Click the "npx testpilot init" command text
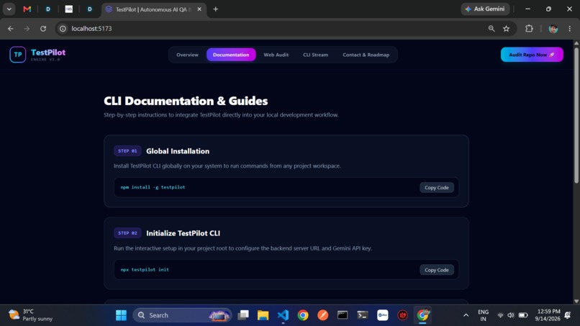Image resolution: width=580 pixels, height=326 pixels. pos(145,270)
